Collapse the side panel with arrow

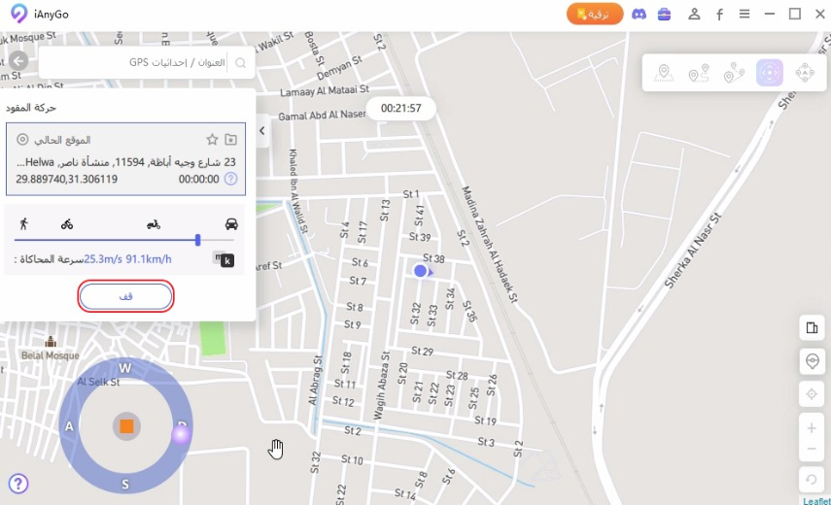point(261,128)
